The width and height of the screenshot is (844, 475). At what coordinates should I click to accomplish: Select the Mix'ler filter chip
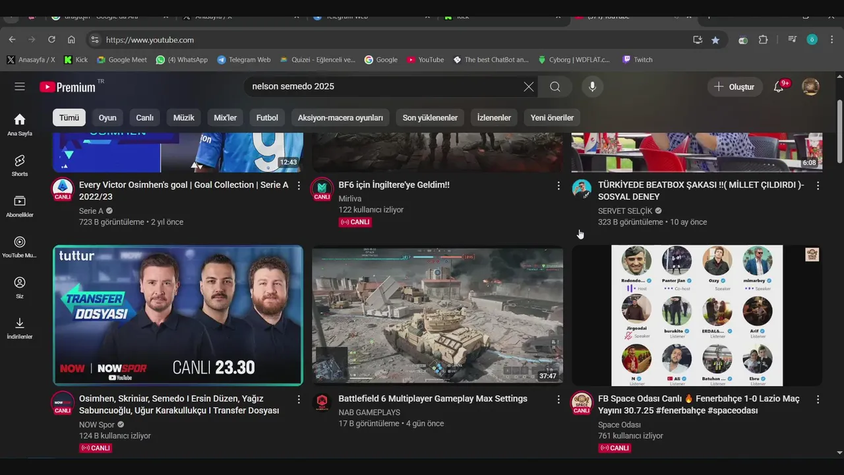(x=226, y=117)
